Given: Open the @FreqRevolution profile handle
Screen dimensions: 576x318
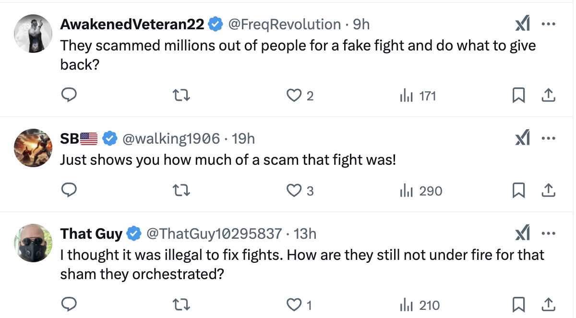Looking at the screenshot, I should coord(284,24).
